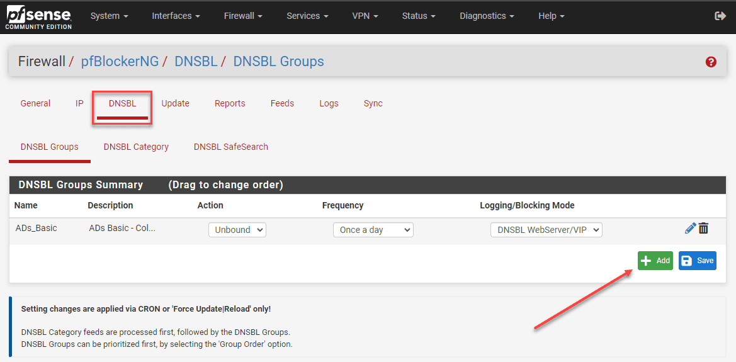Open the VPN menu
Screen dimensions: 736x362
click(365, 16)
